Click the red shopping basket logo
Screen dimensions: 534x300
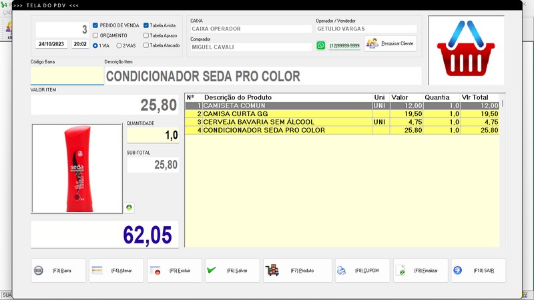[466, 49]
